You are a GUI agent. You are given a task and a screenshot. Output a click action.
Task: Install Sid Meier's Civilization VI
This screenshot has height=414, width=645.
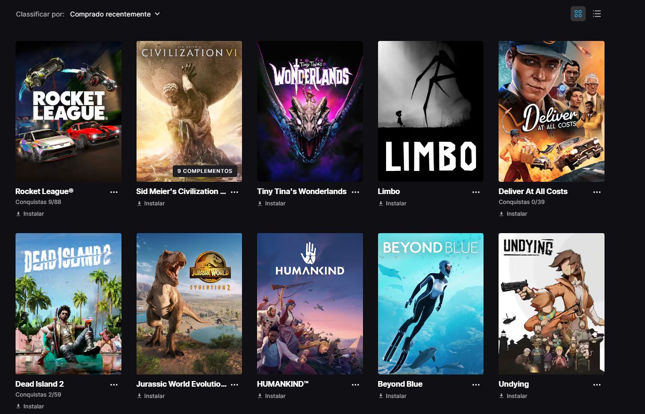click(151, 203)
